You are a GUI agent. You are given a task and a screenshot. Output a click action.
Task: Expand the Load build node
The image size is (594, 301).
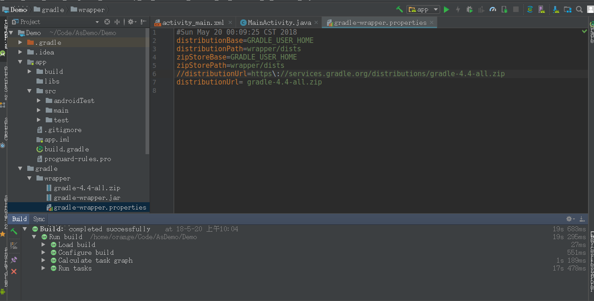click(x=43, y=245)
